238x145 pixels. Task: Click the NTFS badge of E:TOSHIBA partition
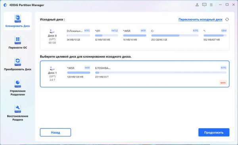224,68
